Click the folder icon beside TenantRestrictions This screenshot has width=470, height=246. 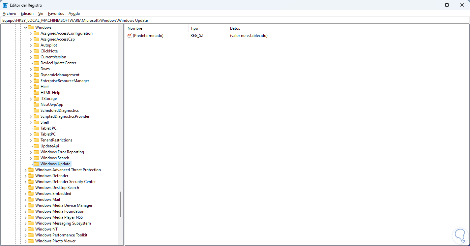[36, 140]
